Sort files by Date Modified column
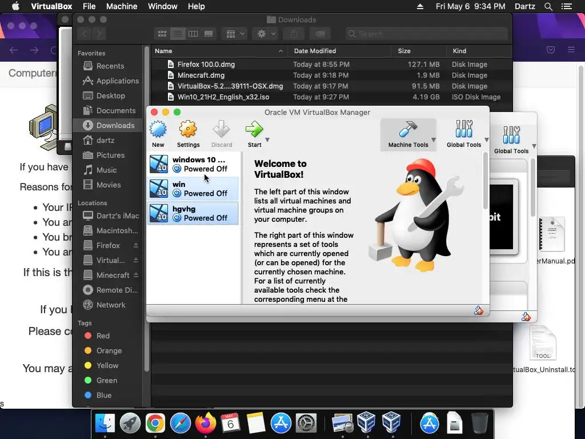Screen dimensions: 585x439 (x=339, y=51)
